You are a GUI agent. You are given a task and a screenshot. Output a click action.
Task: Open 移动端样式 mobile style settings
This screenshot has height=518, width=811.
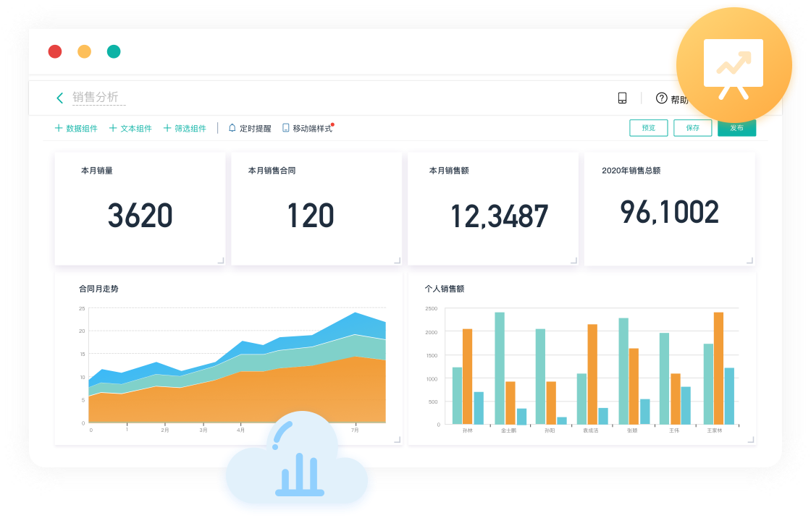[312, 128]
